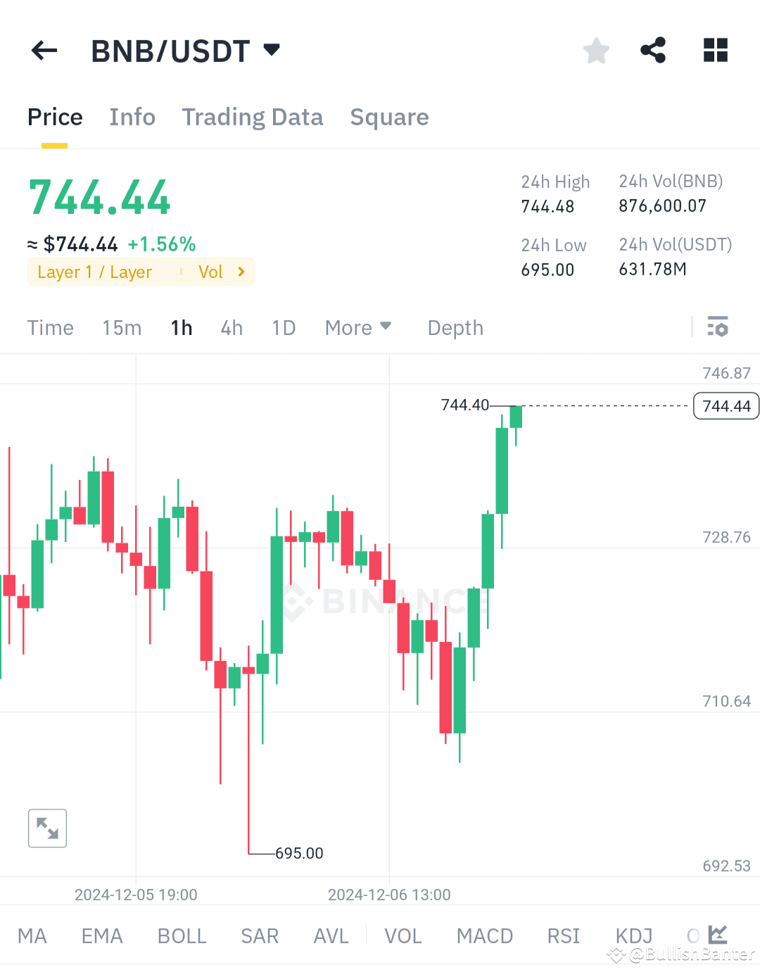Open the Depth view
Viewport: 760px width, 970px height.
[x=455, y=327]
